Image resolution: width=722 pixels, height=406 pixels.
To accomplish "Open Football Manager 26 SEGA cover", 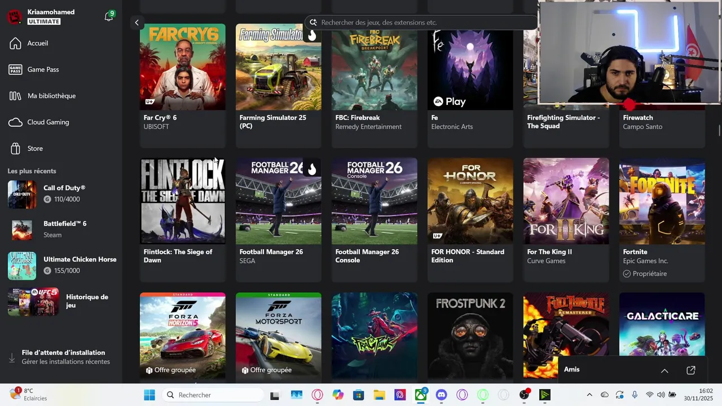I will click(279, 201).
